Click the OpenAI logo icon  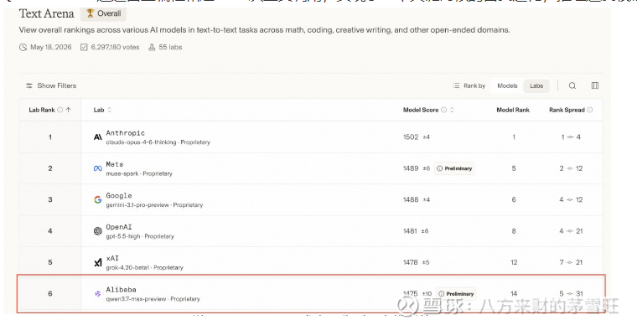[98, 231]
